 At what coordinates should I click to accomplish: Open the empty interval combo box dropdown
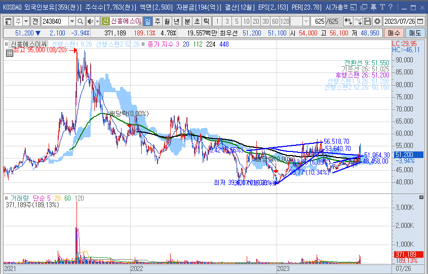(306, 21)
